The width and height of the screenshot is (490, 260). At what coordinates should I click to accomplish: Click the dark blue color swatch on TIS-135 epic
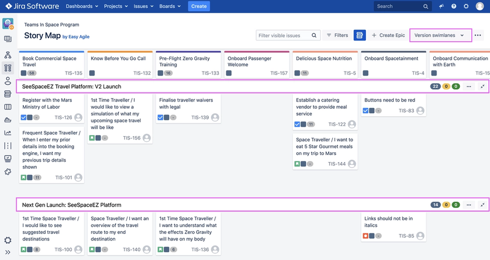(x=23, y=73)
